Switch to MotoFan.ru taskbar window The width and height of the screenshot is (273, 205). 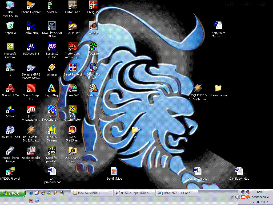[177, 193]
